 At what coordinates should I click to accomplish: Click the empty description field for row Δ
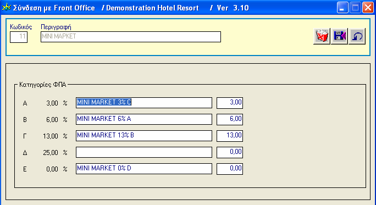pos(144,152)
